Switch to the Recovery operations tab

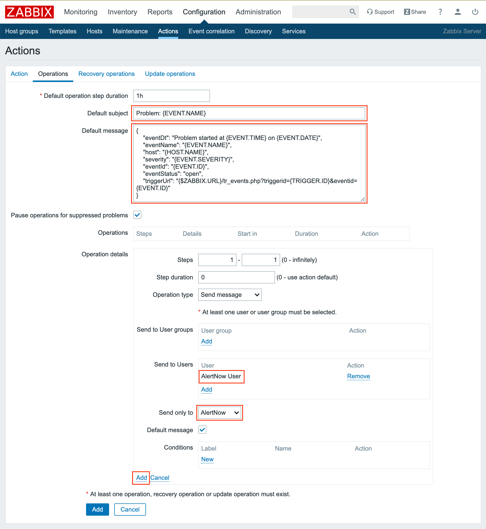[x=106, y=74]
